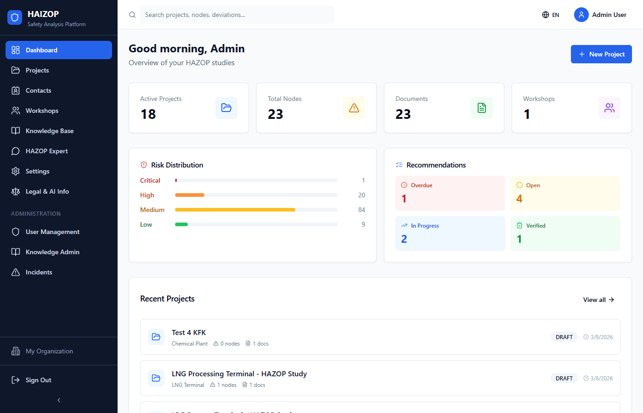Click the Workshops people icon on stats card
This screenshot has height=413, width=643.
[x=609, y=108]
